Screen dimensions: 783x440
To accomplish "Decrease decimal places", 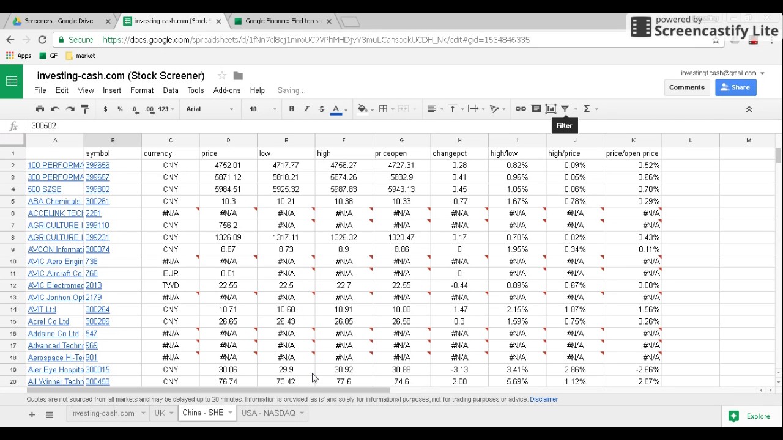I will coord(135,109).
